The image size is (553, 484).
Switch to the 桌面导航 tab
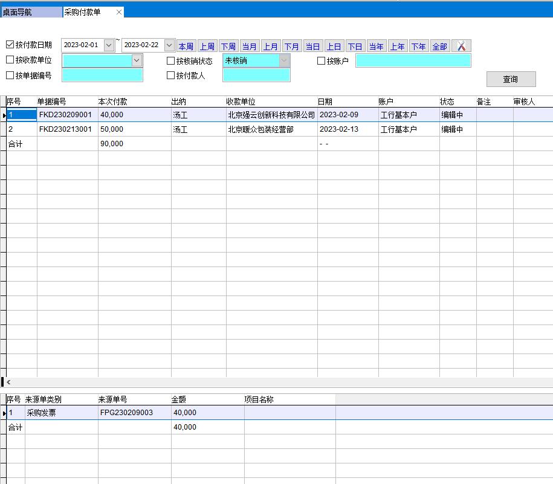pos(30,12)
